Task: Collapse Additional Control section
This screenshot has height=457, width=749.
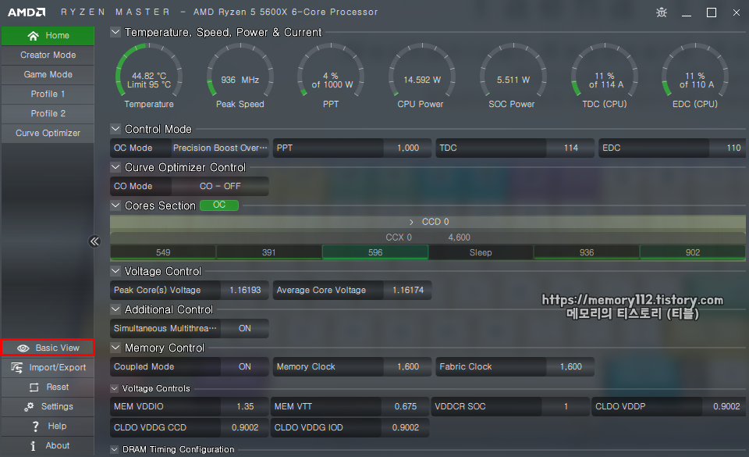Action: (x=115, y=309)
